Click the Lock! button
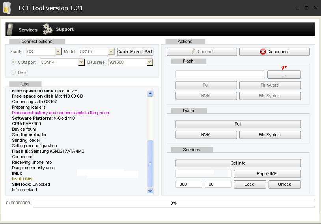Viewport: 321px width, 224px height. coord(250,184)
